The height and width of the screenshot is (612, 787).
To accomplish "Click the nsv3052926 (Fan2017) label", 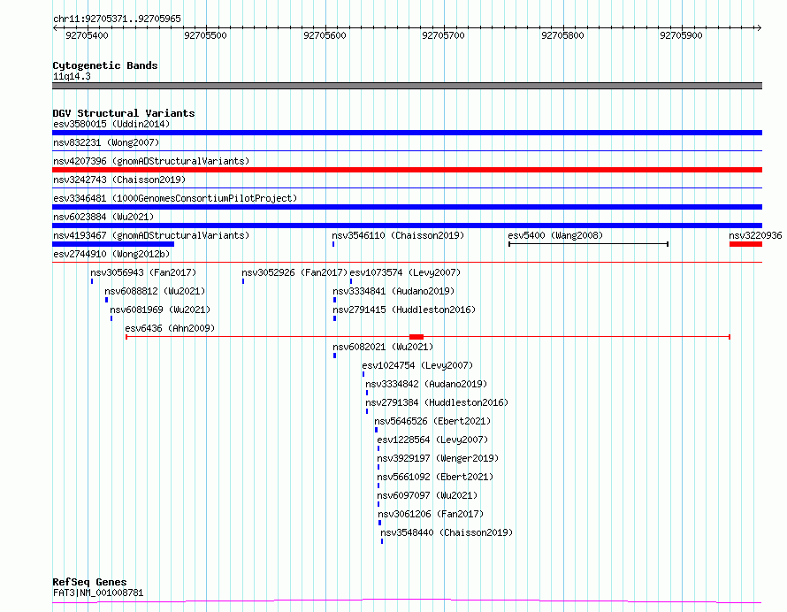I will [x=294, y=272].
